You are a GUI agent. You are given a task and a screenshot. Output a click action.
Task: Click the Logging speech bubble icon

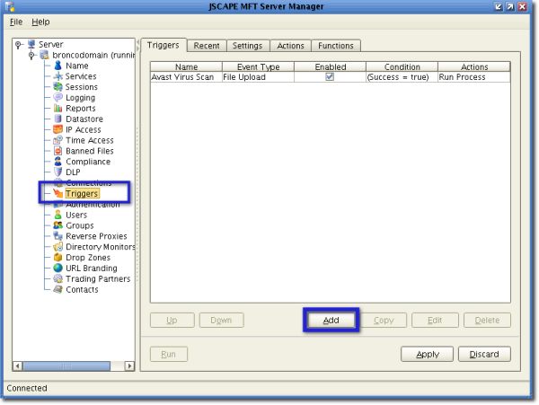pyautogui.click(x=57, y=98)
